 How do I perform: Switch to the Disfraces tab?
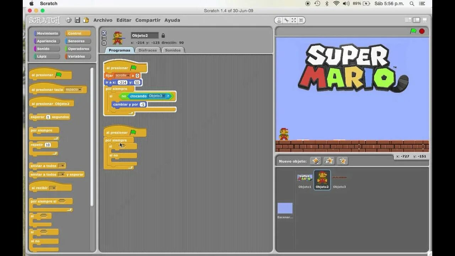(148, 50)
